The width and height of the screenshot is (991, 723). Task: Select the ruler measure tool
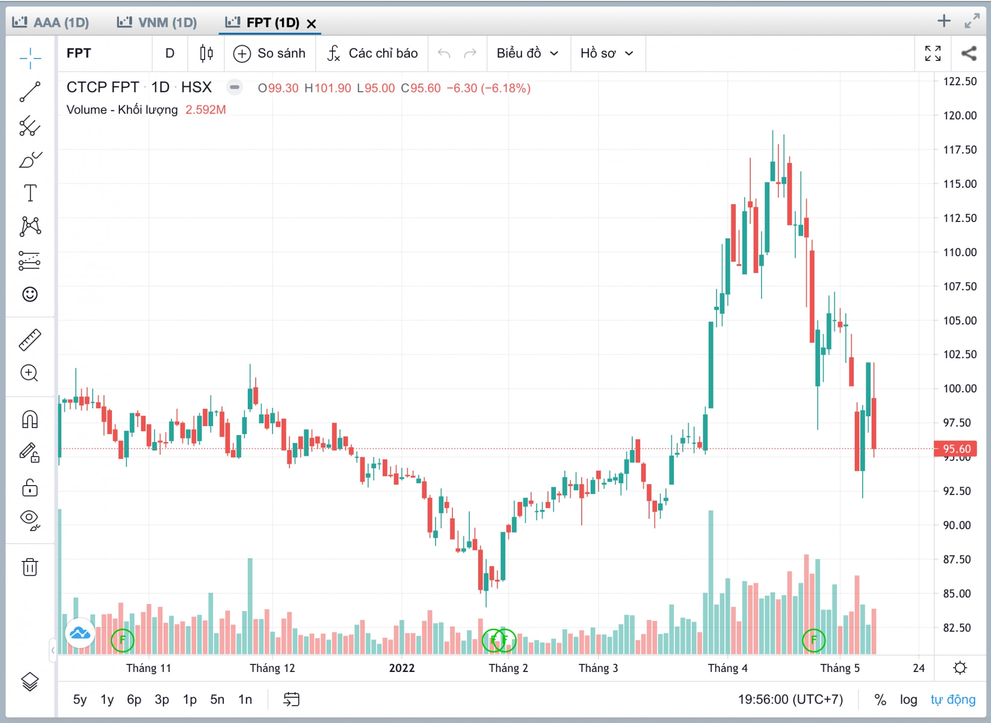30,340
